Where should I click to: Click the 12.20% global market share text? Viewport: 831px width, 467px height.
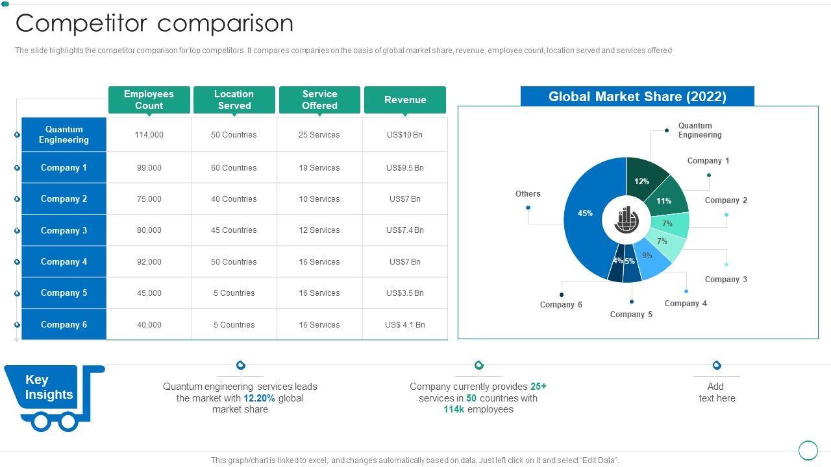coord(260,398)
